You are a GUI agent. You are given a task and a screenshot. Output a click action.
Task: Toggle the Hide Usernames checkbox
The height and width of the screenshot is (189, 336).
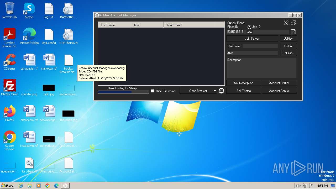[153, 91]
